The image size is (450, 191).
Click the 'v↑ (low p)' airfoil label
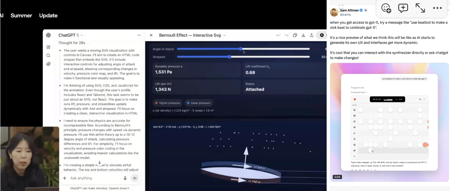(260, 167)
